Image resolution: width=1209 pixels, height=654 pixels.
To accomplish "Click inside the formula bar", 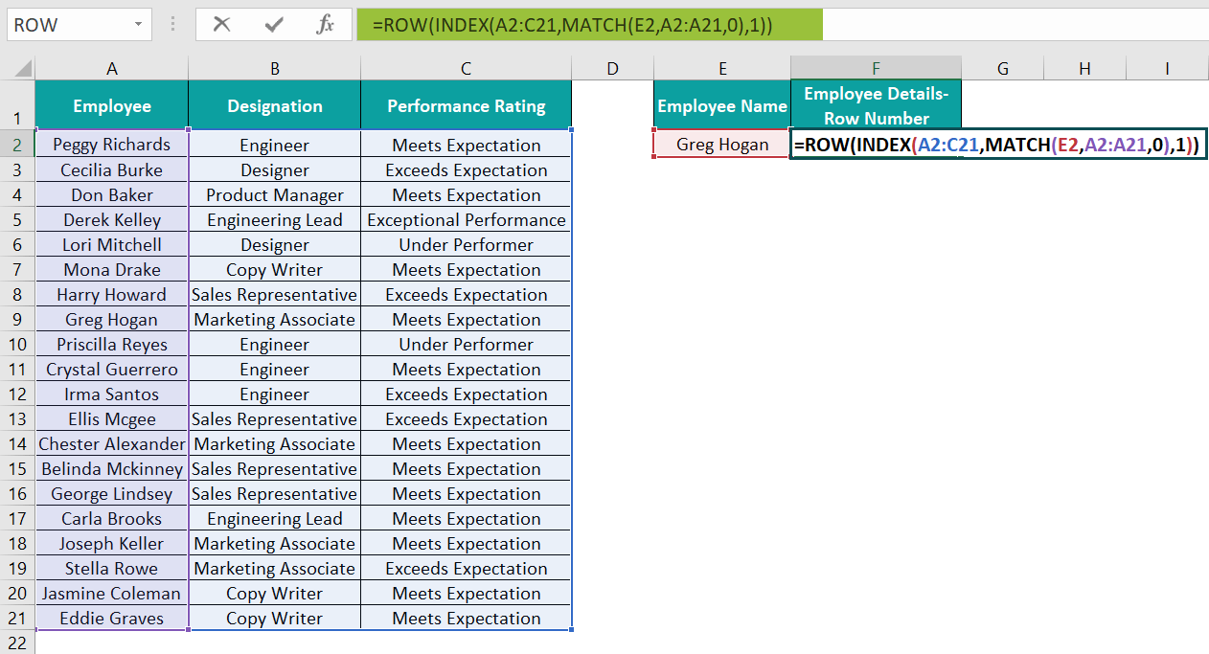I will click(x=575, y=24).
